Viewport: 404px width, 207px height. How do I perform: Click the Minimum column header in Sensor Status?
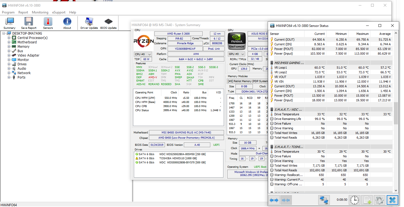point(337,34)
